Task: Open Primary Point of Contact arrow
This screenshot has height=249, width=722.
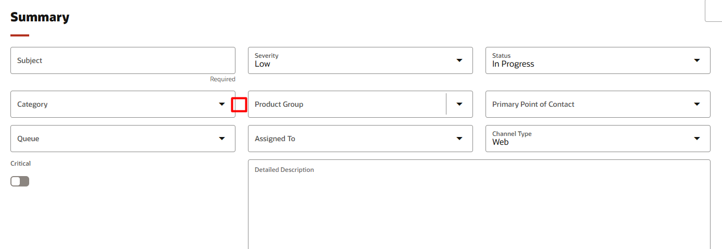Action: (697, 104)
